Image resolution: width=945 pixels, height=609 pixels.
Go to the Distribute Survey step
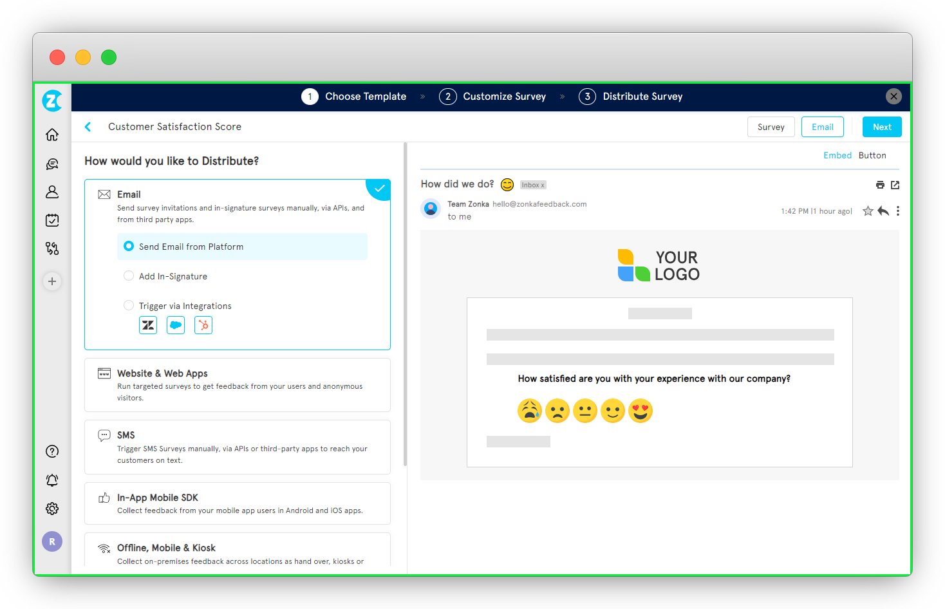pos(631,96)
